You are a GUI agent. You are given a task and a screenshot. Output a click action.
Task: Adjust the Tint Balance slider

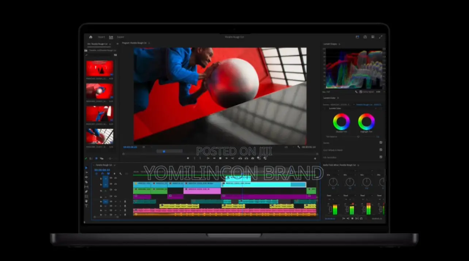pyautogui.click(x=358, y=137)
